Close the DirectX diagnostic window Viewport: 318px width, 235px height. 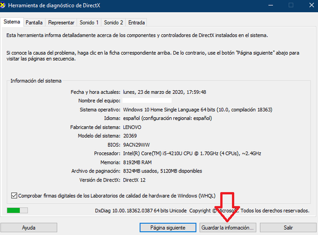(312, 5)
